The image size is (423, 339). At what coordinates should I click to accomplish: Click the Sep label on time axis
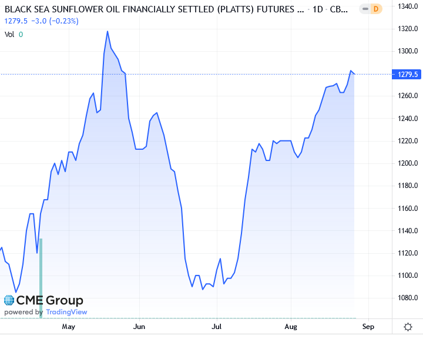coord(368,326)
